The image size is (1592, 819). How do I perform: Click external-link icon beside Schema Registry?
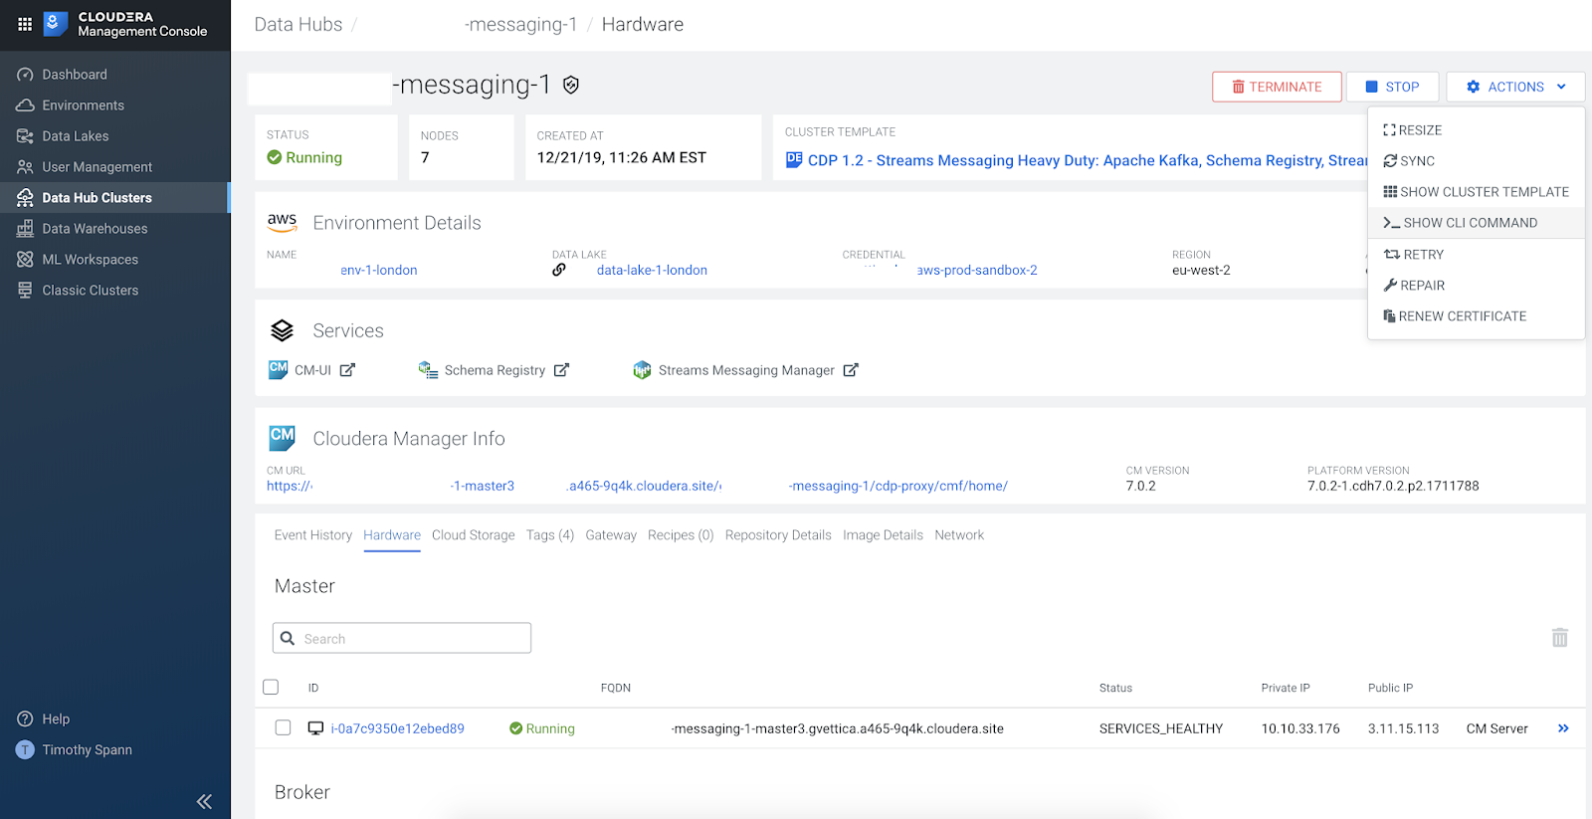coord(561,370)
